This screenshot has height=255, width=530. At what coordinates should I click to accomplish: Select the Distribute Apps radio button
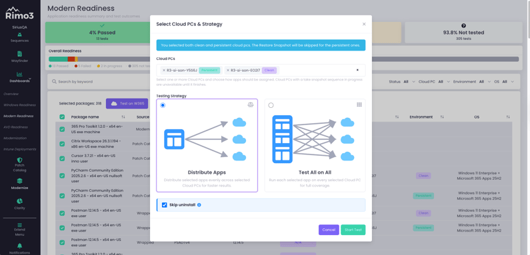tap(163, 105)
